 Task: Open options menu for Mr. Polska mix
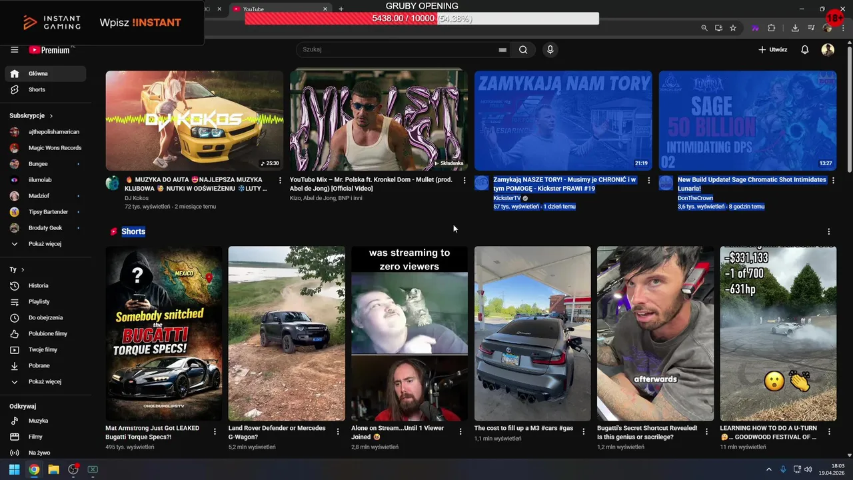point(464,181)
